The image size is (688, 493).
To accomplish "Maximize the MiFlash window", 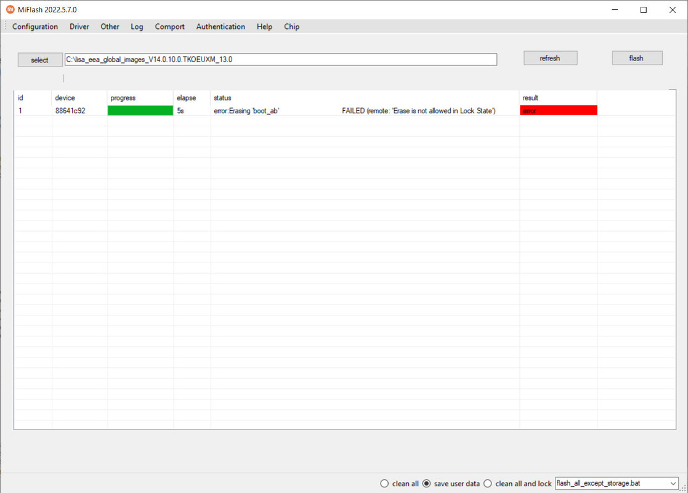I will coord(643,10).
